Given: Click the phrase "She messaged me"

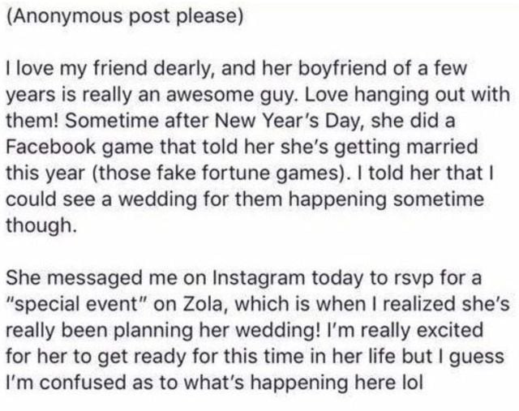Looking at the screenshot, I should pos(73,276).
